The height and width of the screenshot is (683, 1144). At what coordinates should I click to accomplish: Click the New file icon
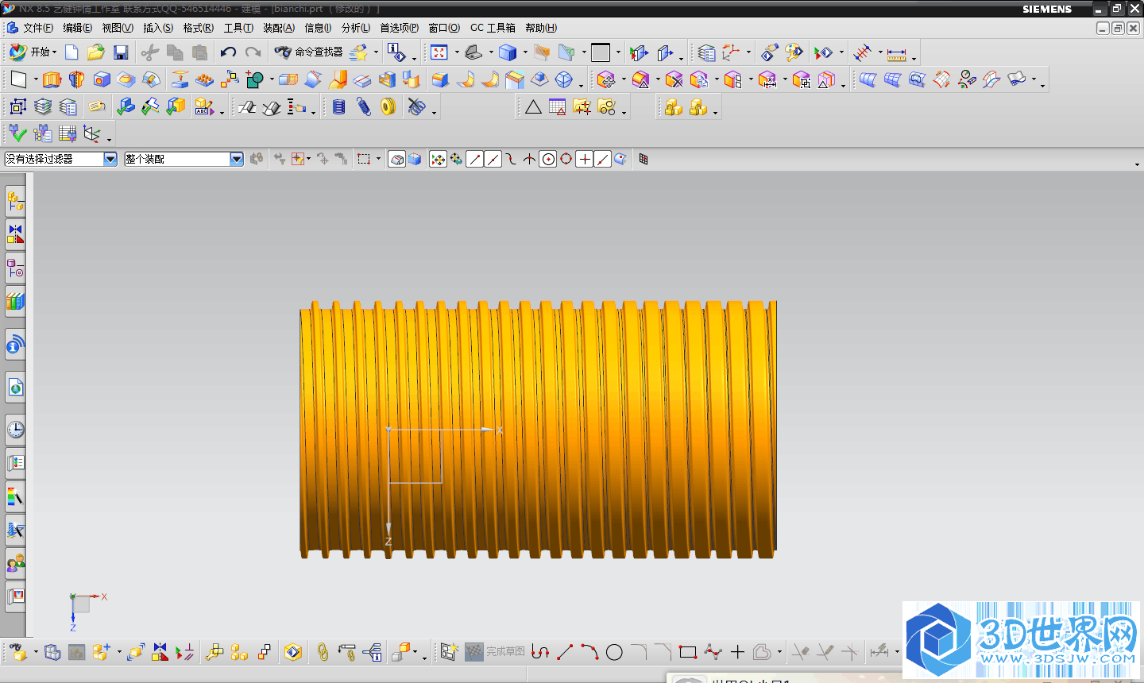point(71,52)
